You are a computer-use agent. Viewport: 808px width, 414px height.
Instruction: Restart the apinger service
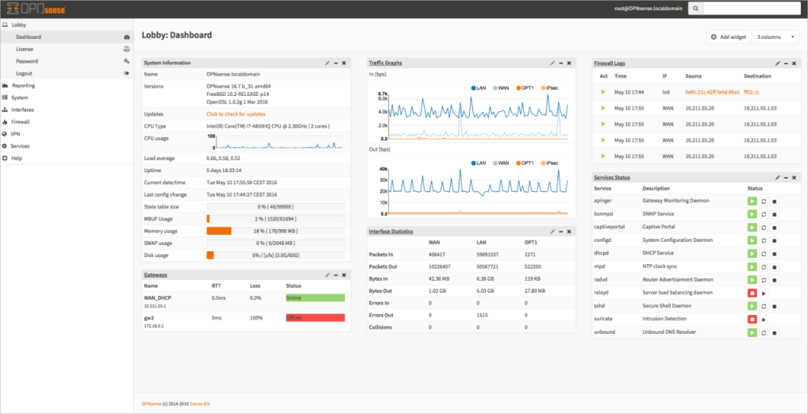pos(764,201)
